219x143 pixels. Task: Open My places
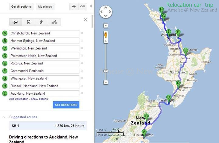click(45, 7)
